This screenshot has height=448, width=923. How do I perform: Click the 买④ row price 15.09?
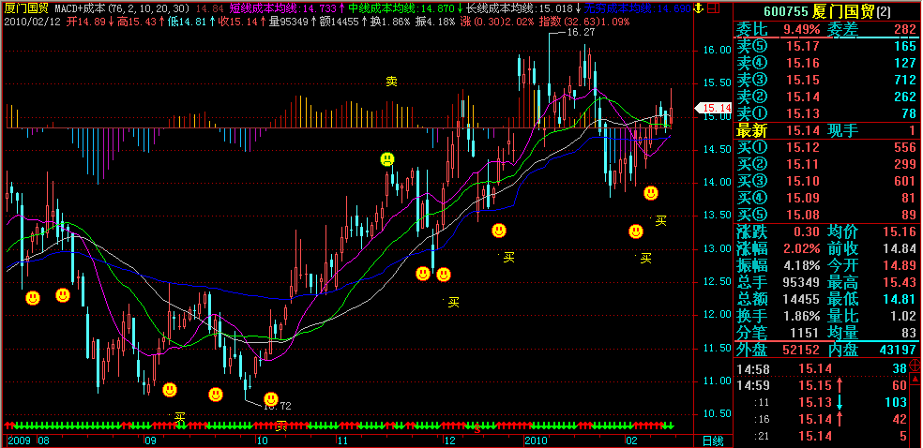pyautogui.click(x=801, y=198)
